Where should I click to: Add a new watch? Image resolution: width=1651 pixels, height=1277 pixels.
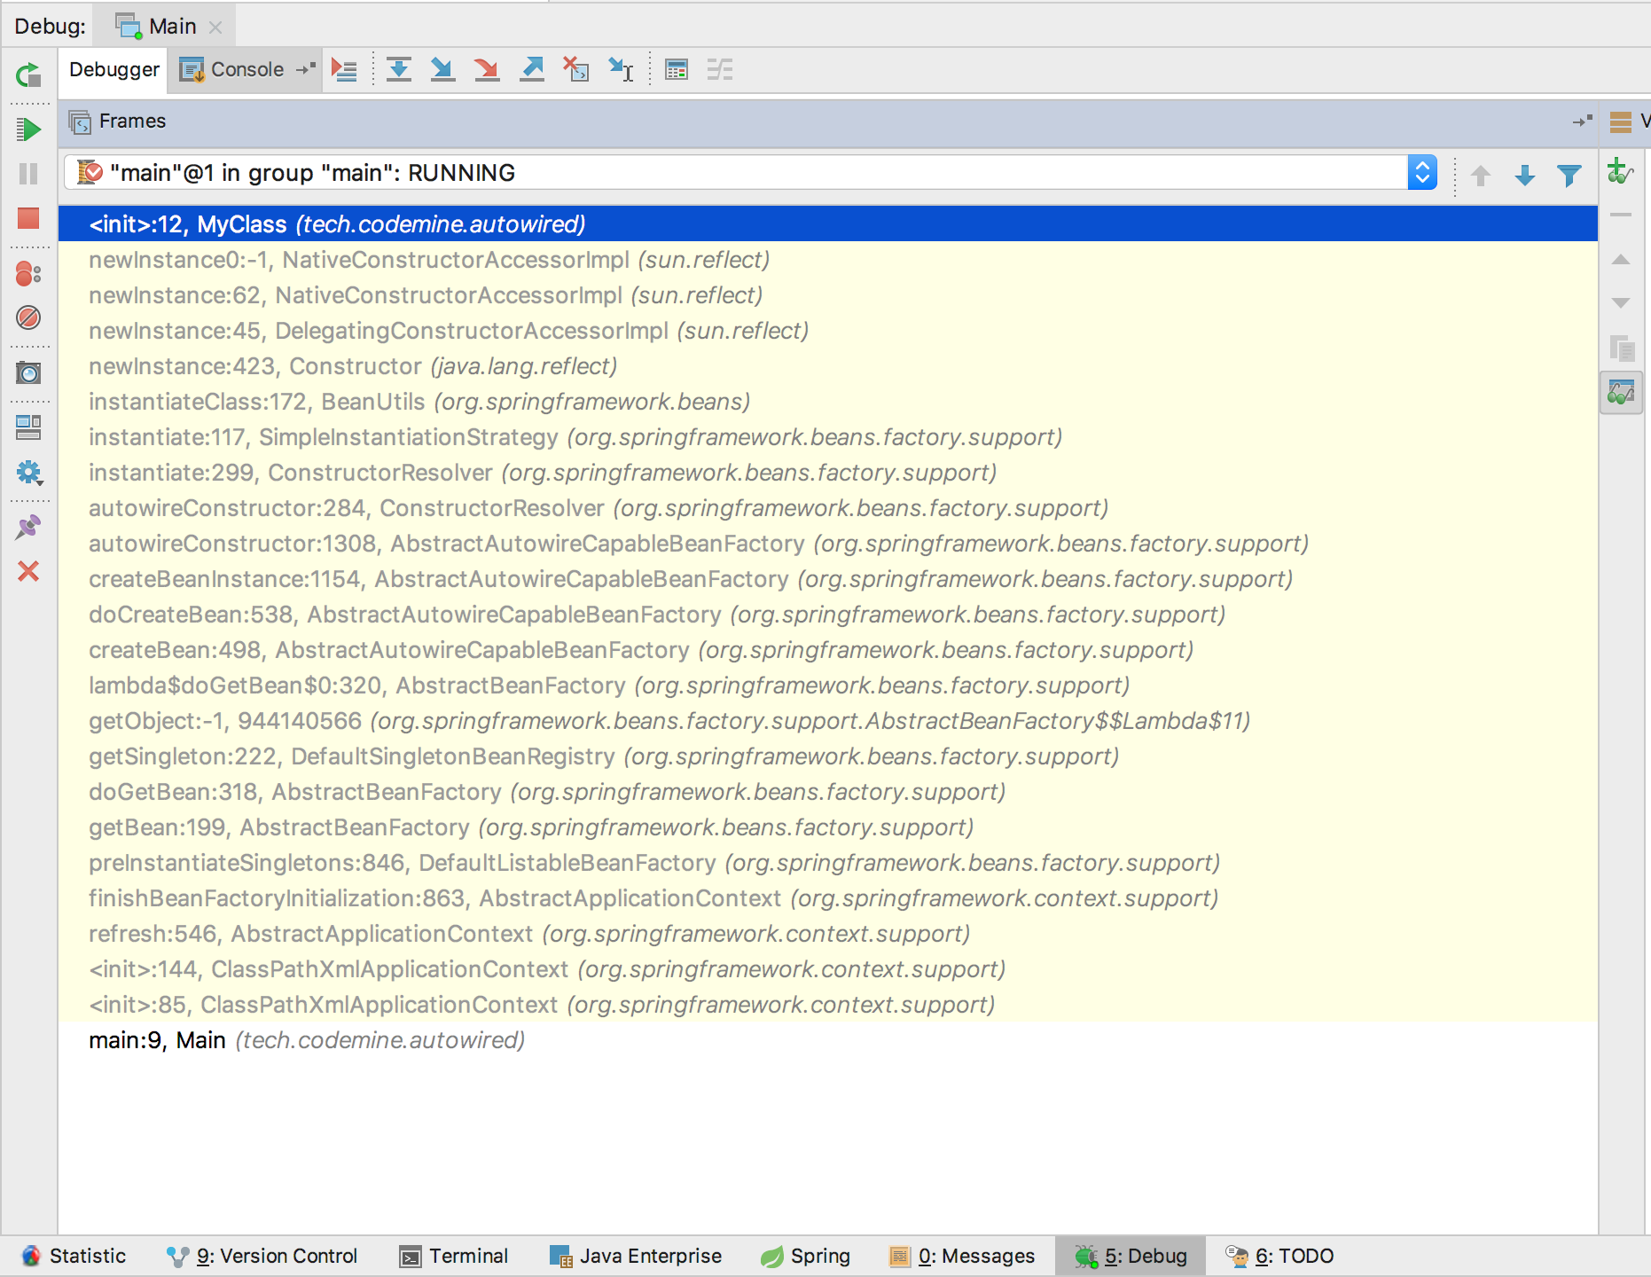tap(1620, 171)
